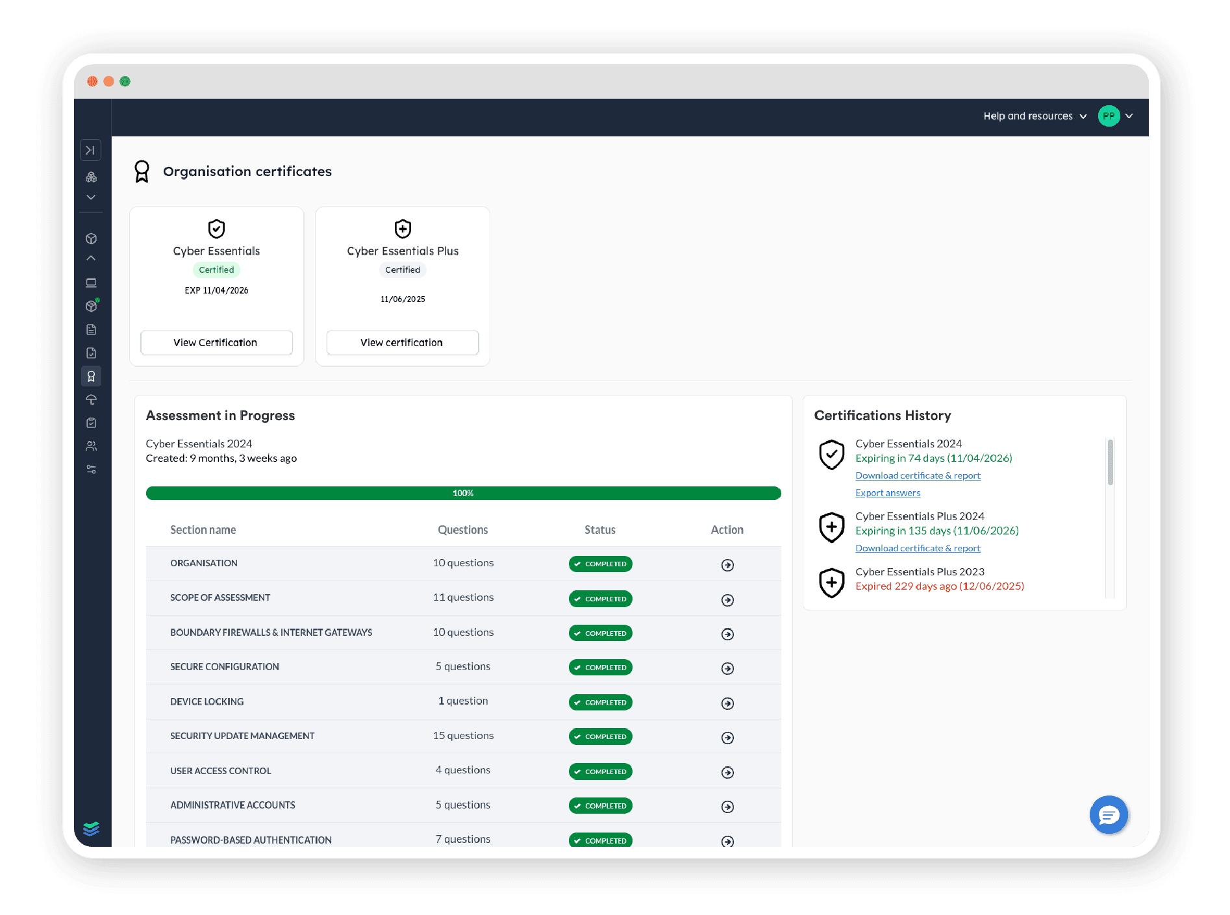Select the certificates ribbon icon in sidebar
Viewport: 1230px width, 915px height.
coord(91,376)
